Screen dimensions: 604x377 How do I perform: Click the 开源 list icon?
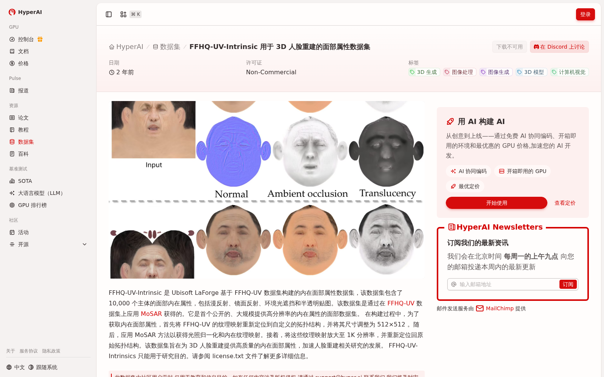12,244
